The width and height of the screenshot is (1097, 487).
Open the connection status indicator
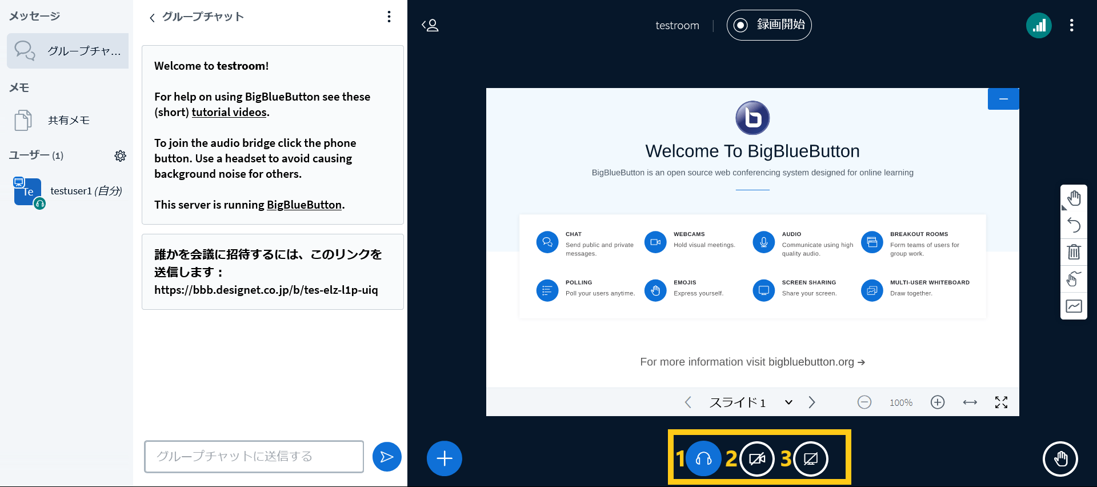coord(1039,25)
